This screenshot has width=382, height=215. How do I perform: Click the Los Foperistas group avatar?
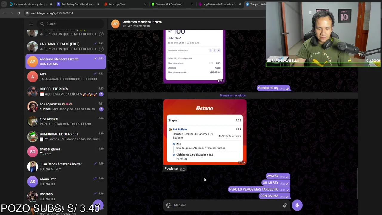[33, 107]
